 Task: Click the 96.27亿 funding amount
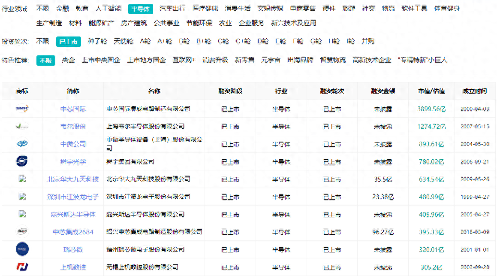point(383,232)
